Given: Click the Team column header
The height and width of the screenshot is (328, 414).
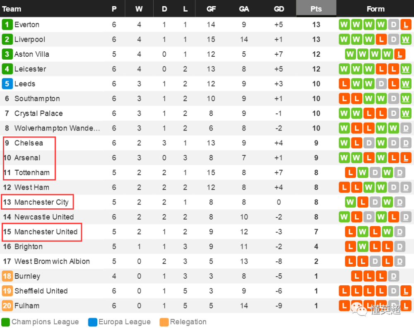Looking at the screenshot, I should (12, 9).
